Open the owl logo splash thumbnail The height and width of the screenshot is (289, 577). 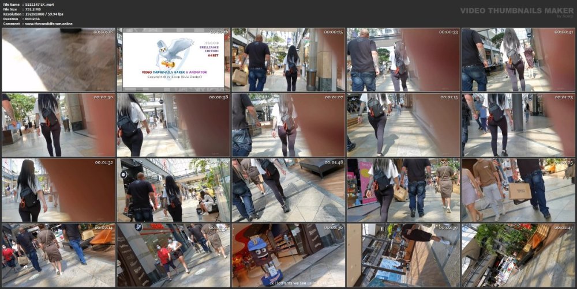pyautogui.click(x=173, y=60)
